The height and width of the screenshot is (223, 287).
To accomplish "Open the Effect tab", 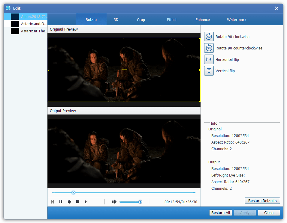I will point(172,19).
